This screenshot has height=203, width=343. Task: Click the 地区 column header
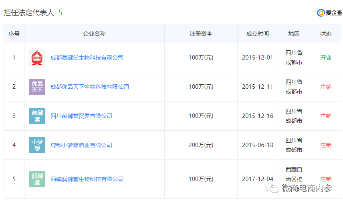(294, 34)
